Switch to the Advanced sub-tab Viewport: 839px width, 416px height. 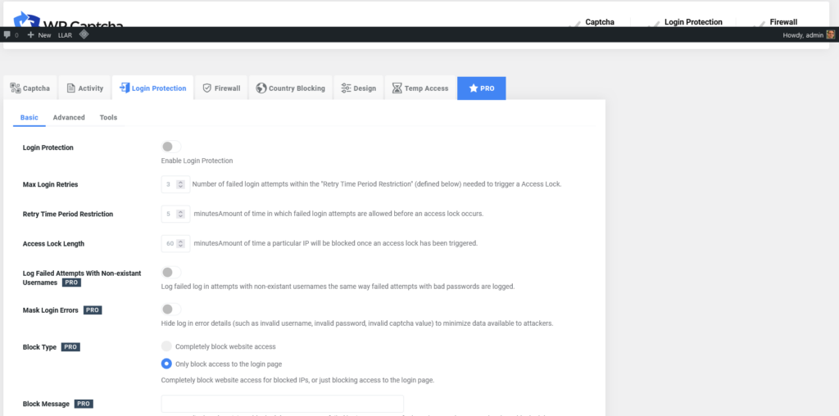[x=69, y=117]
